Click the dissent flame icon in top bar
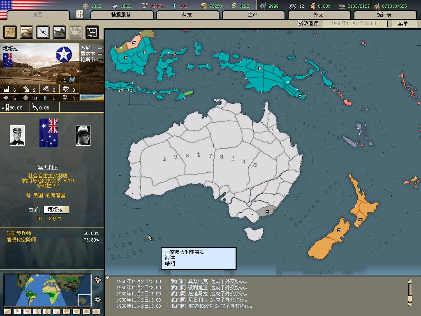421x316 pixels. (x=313, y=6)
